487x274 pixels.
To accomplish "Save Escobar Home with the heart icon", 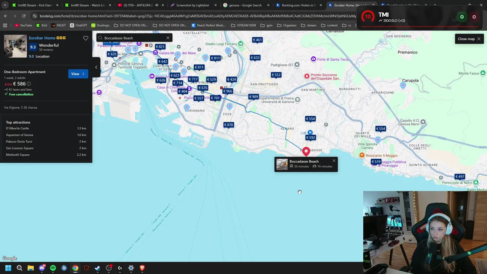I will pyautogui.click(x=86, y=38).
